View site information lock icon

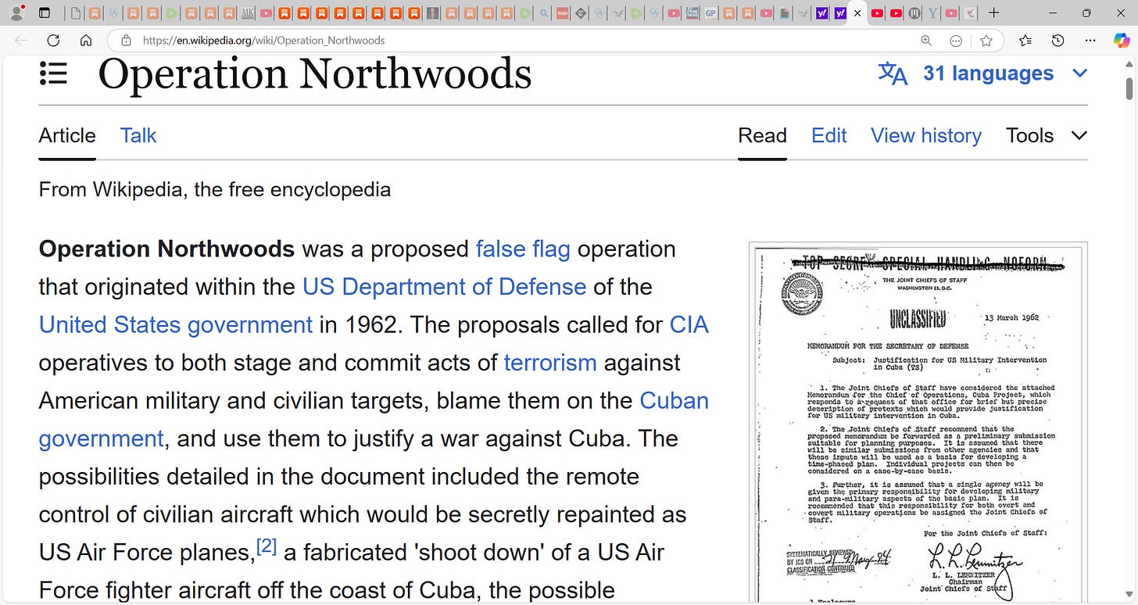pos(126,41)
